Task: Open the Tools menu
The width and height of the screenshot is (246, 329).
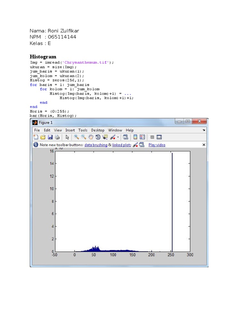Action: click(83, 130)
